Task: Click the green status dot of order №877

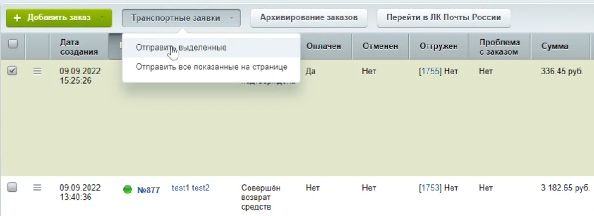Action: pos(128,189)
